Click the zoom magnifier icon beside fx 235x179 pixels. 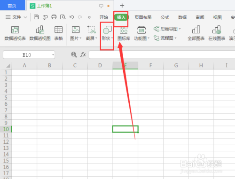pos(74,54)
